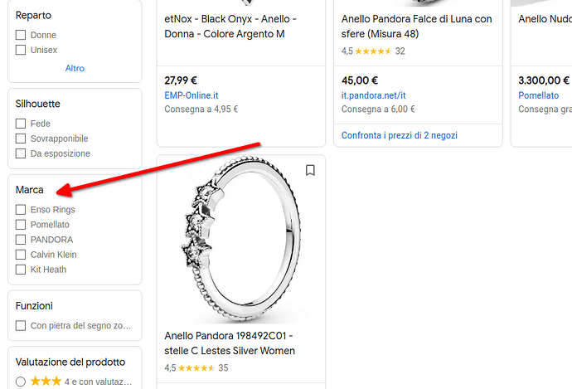Select the Sovrapponibile checkbox
Screen dimensions: 572x389
click(x=21, y=139)
